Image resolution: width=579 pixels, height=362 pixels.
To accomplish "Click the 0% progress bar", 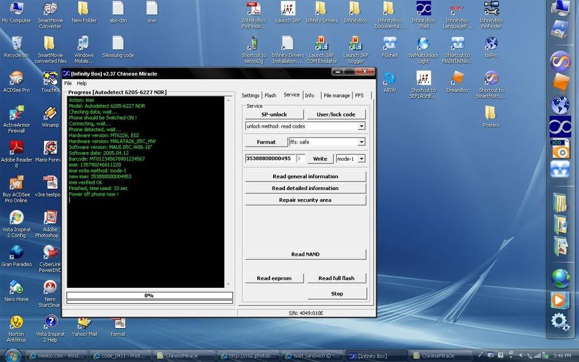I will [x=149, y=295].
